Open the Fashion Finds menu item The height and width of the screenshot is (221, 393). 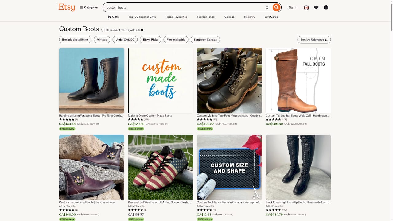point(205,17)
